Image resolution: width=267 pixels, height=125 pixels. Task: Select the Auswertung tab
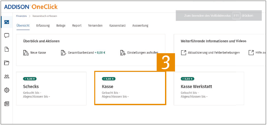pos(140,26)
